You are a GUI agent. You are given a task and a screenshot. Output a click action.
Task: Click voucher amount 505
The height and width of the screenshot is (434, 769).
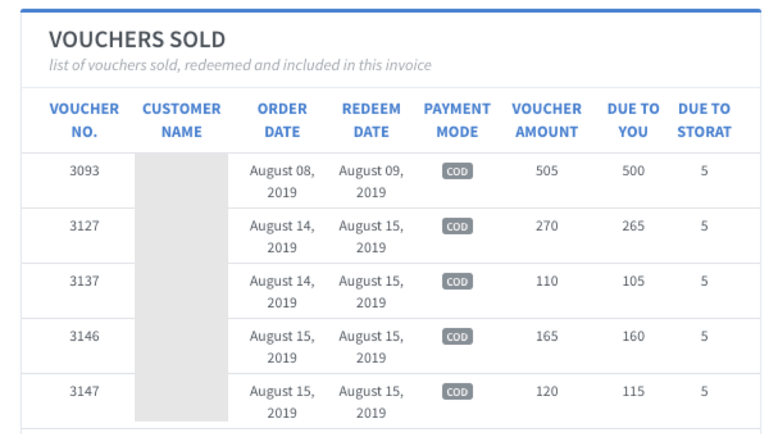(x=546, y=171)
